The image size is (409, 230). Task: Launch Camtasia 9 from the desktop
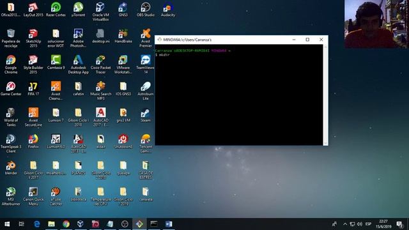click(56, 63)
